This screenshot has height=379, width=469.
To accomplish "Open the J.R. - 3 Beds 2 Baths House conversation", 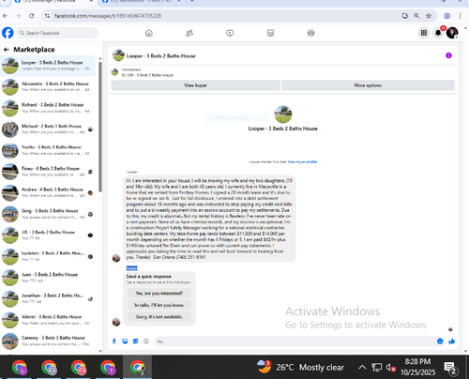I will pos(48,235).
